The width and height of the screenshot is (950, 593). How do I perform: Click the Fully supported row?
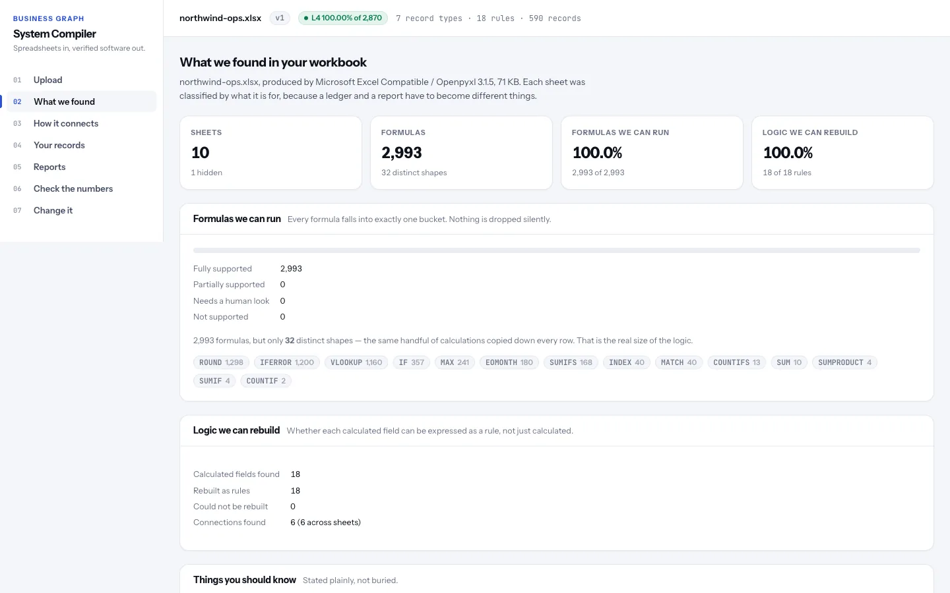(248, 269)
